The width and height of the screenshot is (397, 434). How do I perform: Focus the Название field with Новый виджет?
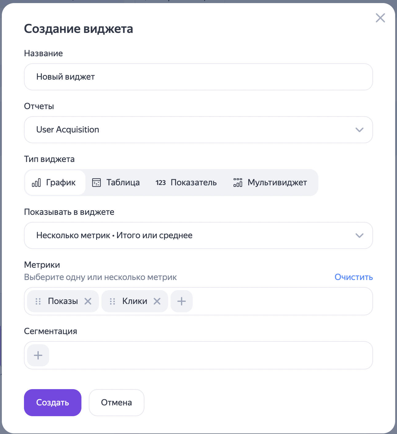[x=198, y=77]
